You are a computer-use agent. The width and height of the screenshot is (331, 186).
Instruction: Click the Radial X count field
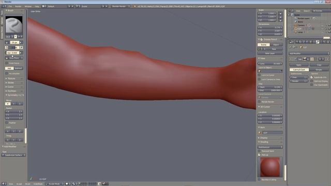pos(14,112)
